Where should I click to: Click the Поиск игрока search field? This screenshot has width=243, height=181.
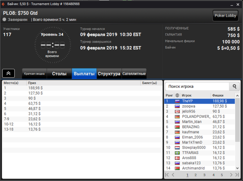(197, 87)
